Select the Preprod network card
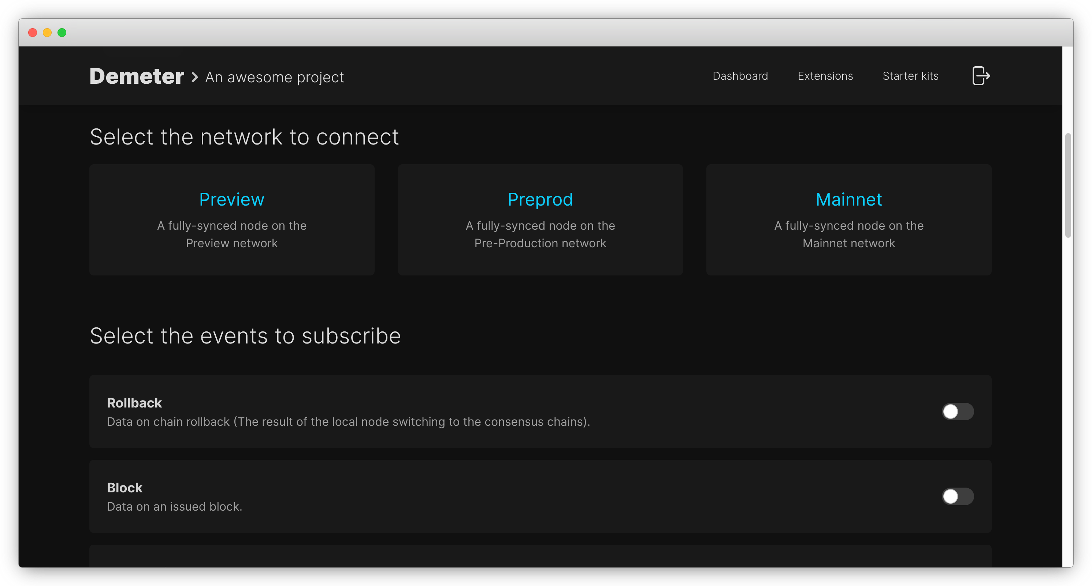1092x586 pixels. pyautogui.click(x=540, y=220)
